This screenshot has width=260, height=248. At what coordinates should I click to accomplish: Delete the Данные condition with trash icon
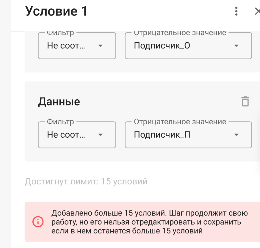tap(245, 101)
